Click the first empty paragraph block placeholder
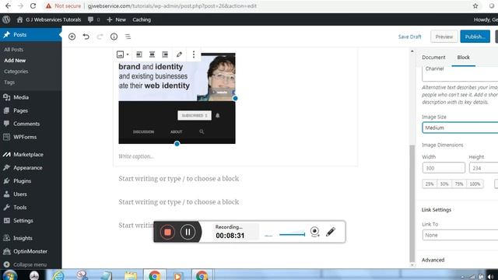498x280 pixels. (178, 179)
